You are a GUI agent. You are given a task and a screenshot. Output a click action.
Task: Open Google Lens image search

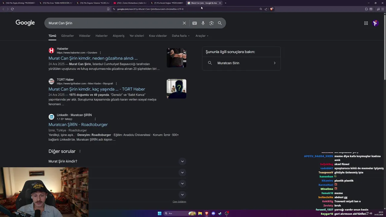pyautogui.click(x=211, y=23)
